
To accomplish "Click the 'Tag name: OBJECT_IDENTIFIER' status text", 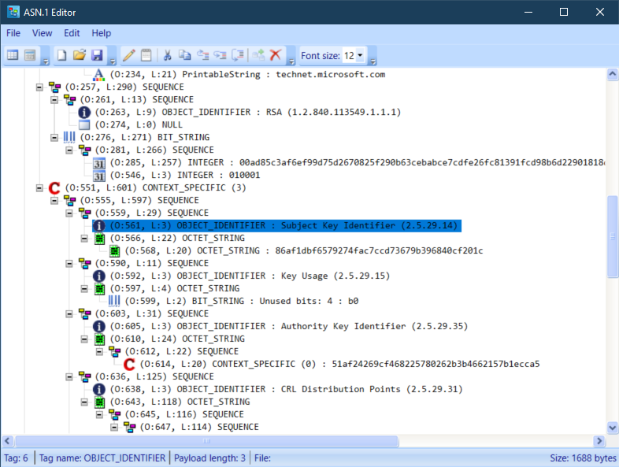I will coord(102,458).
